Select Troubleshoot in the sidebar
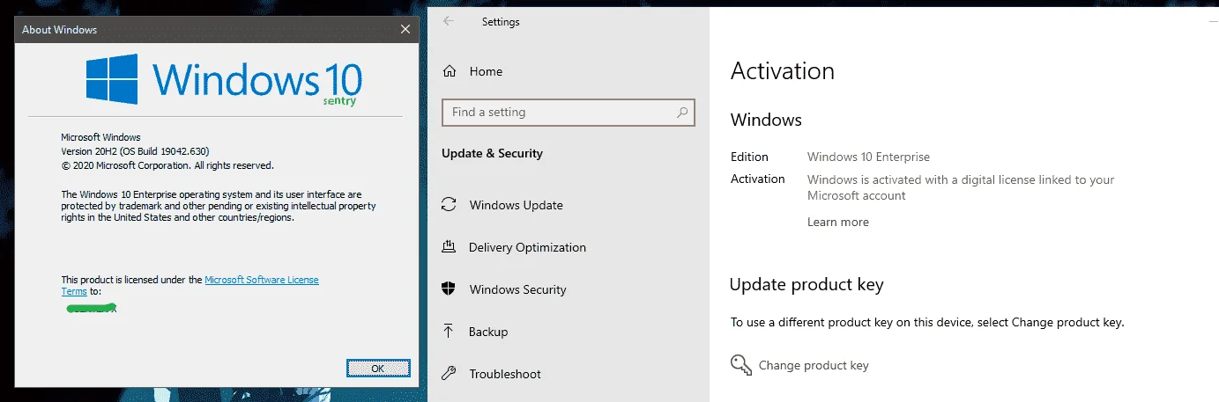Viewport: 1219px width, 402px height. coord(505,374)
